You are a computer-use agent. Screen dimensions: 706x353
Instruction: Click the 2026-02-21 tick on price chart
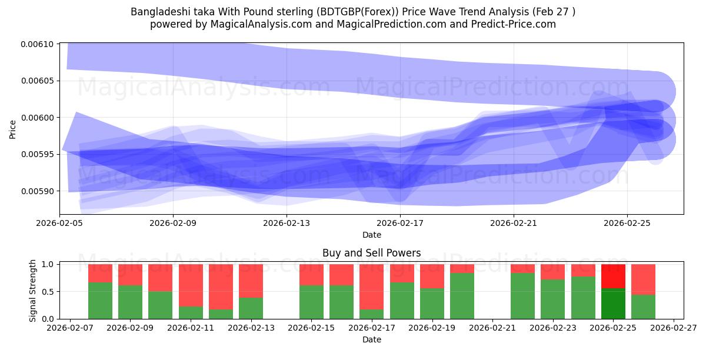(514, 223)
